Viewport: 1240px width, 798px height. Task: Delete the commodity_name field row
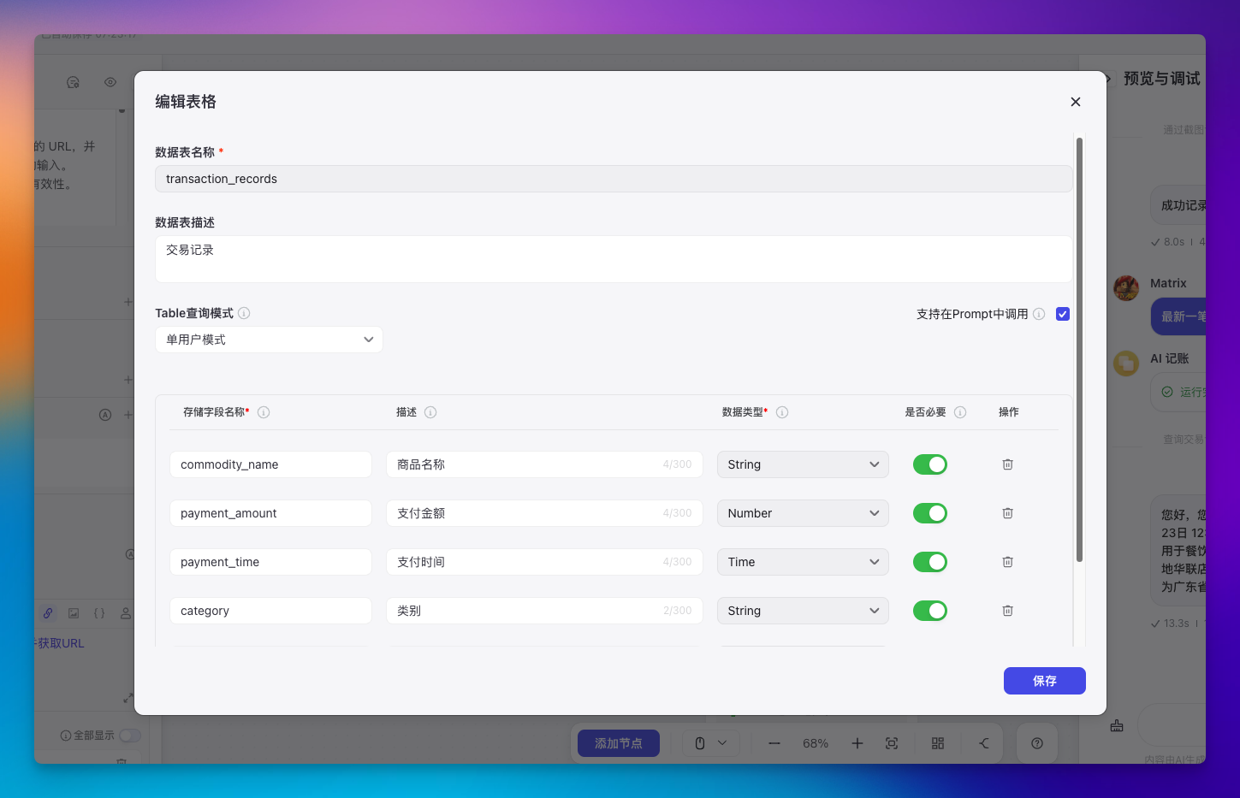(x=1007, y=464)
